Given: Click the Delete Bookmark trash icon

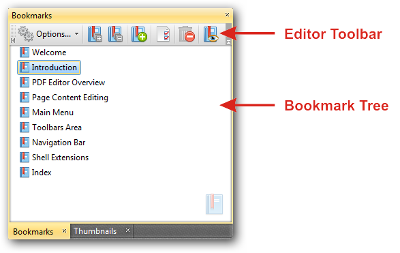Looking at the screenshot, I should click(x=187, y=34).
